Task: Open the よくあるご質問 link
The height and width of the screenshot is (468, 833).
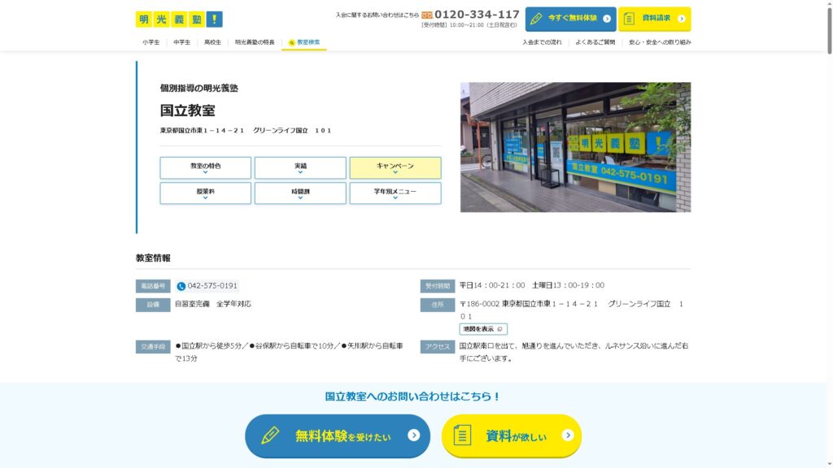Action: tap(595, 42)
